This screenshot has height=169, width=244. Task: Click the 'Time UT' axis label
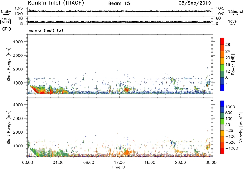pyautogui.click(x=119, y=167)
